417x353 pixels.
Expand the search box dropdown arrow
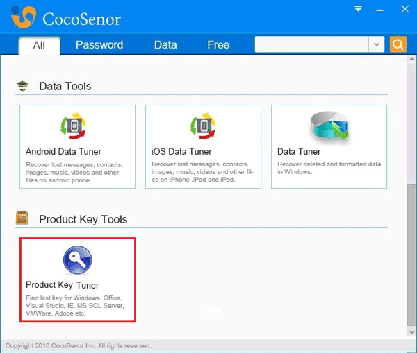point(376,44)
